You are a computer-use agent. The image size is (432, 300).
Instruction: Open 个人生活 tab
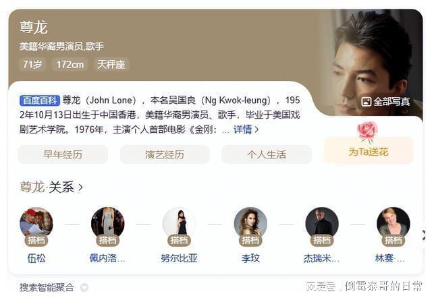click(267, 154)
